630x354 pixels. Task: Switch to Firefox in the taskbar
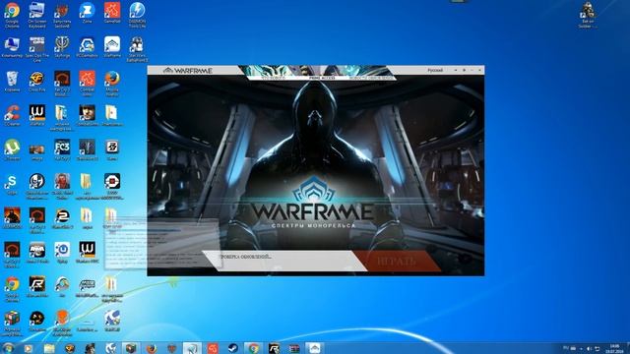pos(152,348)
